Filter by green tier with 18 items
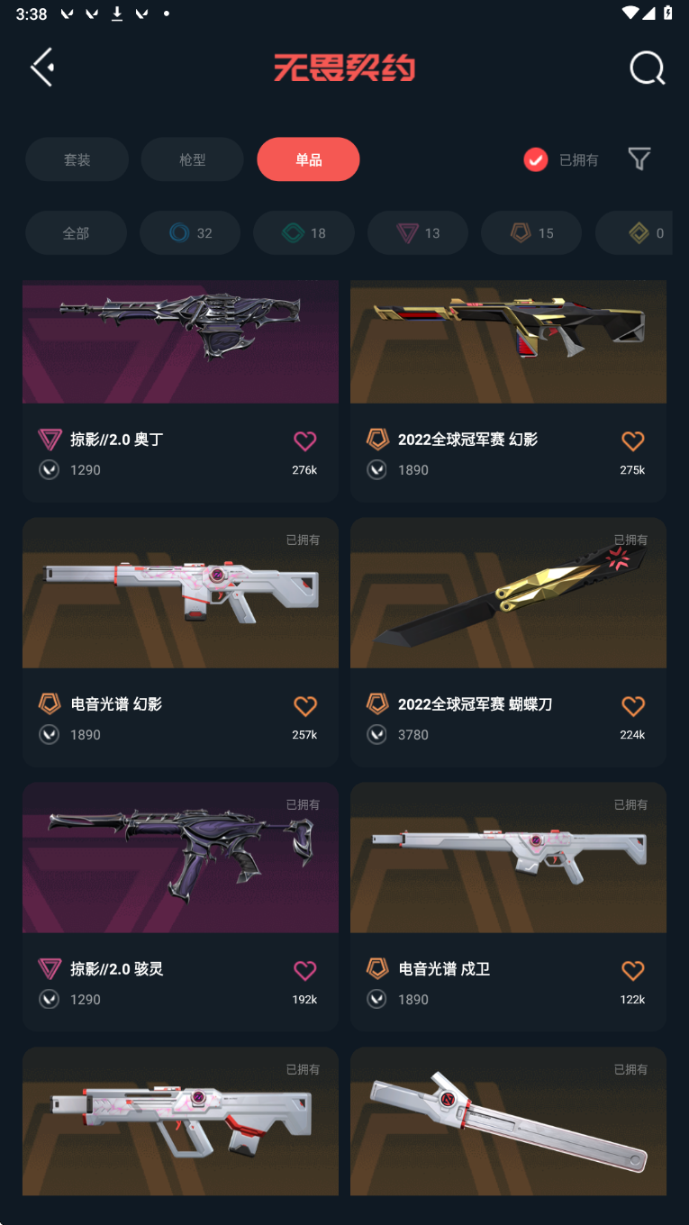This screenshot has height=1225, width=689. (x=304, y=233)
